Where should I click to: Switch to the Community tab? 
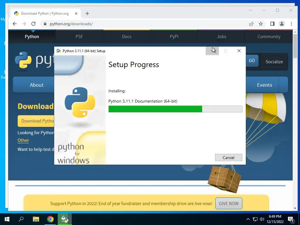point(269,36)
